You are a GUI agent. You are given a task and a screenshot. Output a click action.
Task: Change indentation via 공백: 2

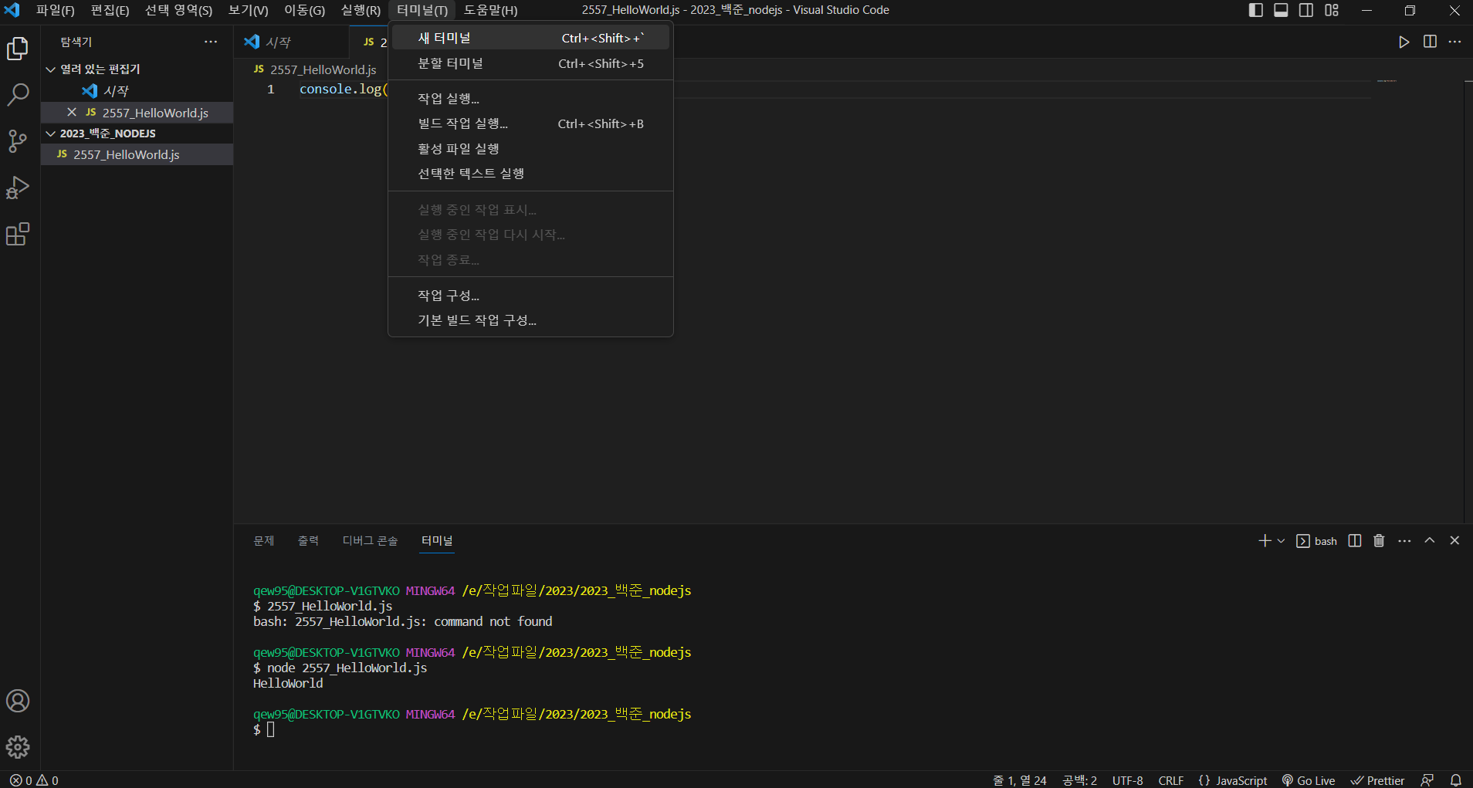click(1079, 780)
